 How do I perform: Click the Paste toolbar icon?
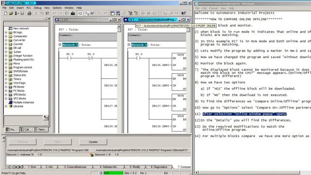pos(48,13)
